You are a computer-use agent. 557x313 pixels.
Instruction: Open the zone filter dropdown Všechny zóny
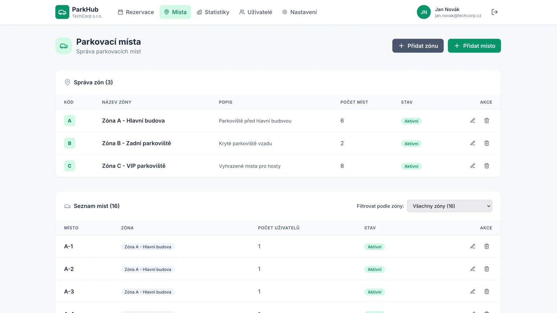[449, 206]
